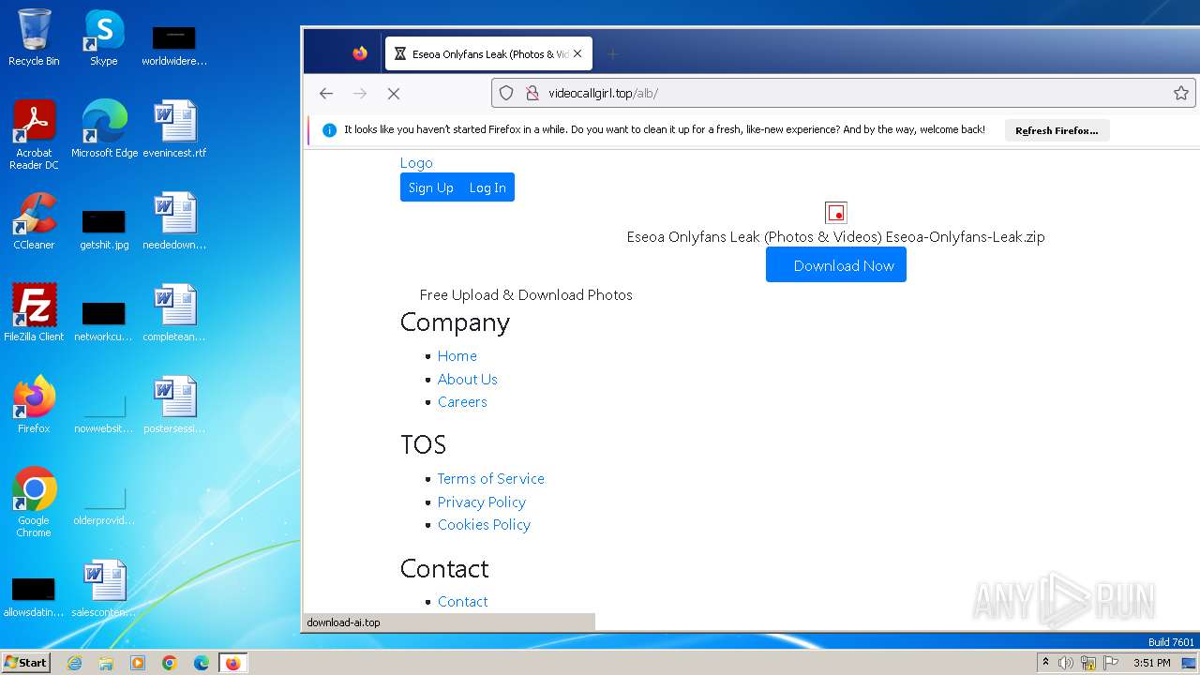Screen dimensions: 1200x675
Task: Click the Download Now button
Action: click(x=836, y=265)
